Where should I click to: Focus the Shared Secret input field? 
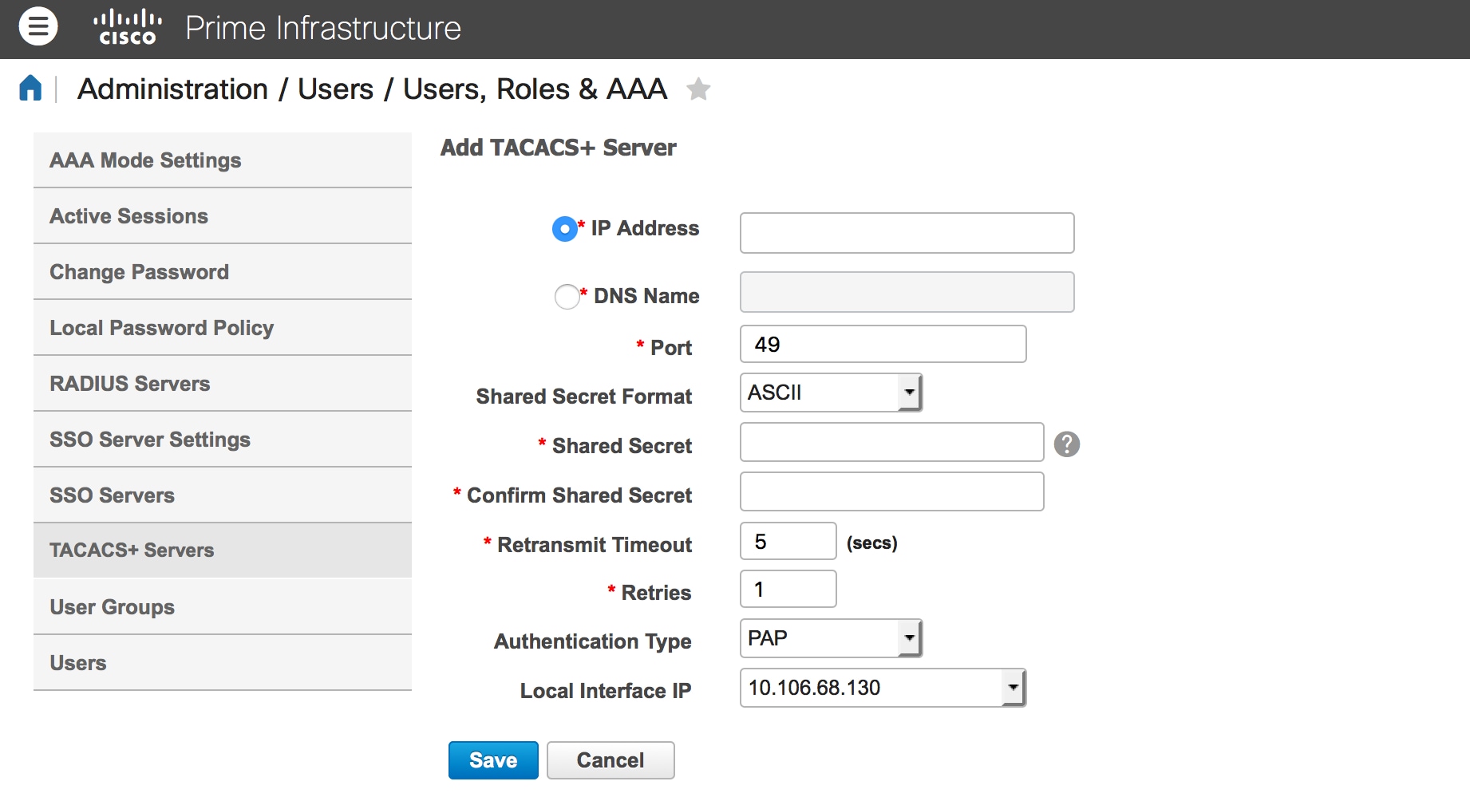click(x=891, y=442)
